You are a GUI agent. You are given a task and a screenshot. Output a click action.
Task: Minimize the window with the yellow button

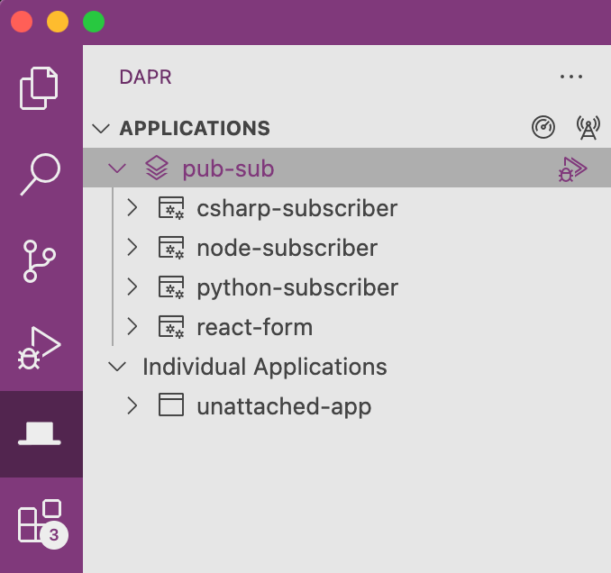58,22
